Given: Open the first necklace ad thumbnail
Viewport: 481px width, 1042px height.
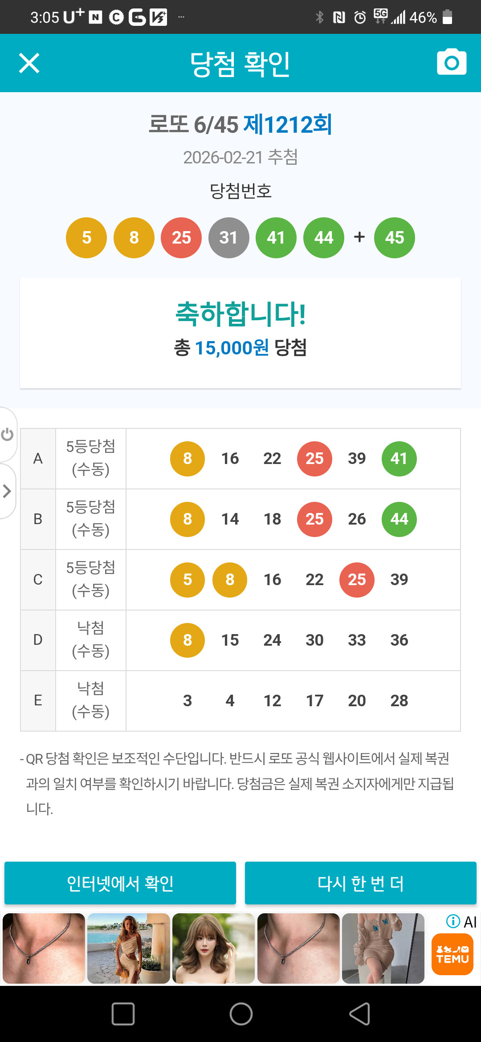Looking at the screenshot, I should click(x=44, y=948).
